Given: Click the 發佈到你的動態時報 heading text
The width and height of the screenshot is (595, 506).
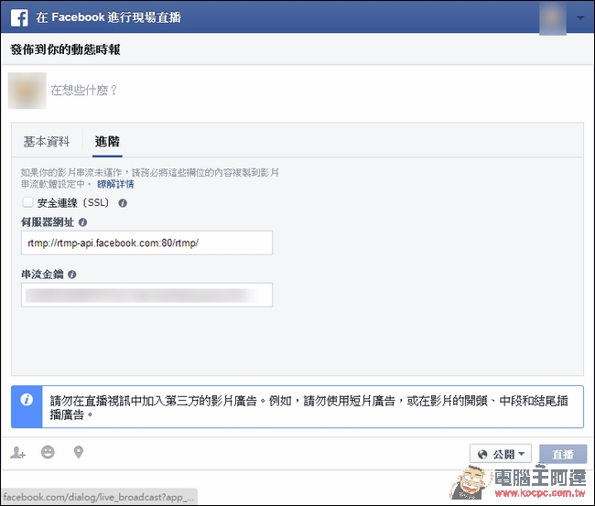Looking at the screenshot, I should pyautogui.click(x=65, y=49).
